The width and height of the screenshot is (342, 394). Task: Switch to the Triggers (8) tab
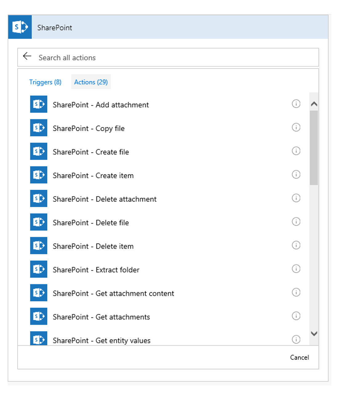click(x=45, y=82)
